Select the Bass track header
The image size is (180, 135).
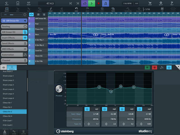[41, 34]
